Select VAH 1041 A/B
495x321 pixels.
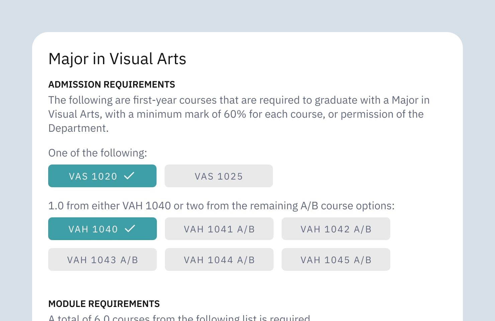(219, 229)
